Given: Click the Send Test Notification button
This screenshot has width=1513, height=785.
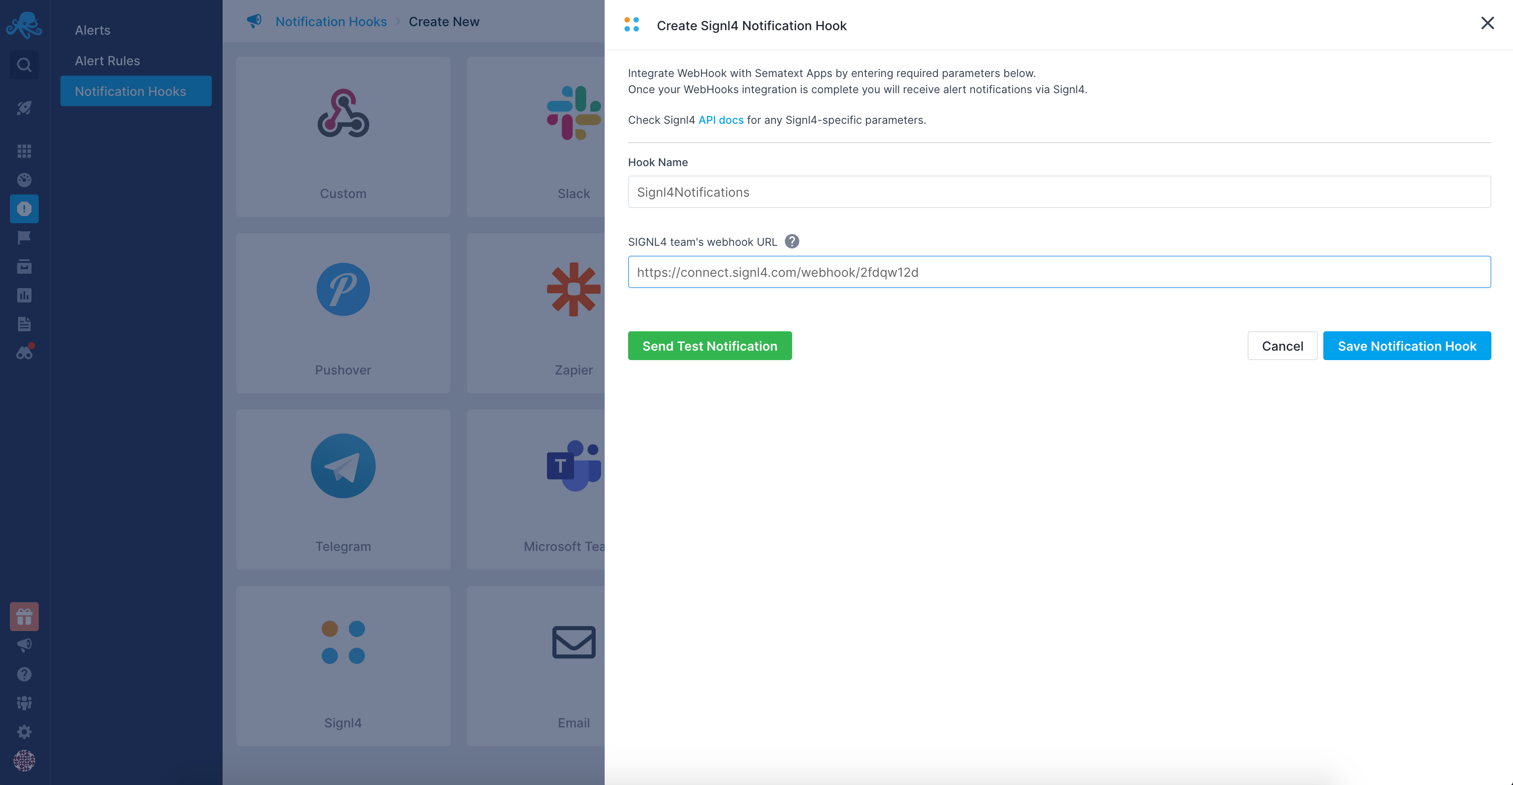Looking at the screenshot, I should coord(710,345).
